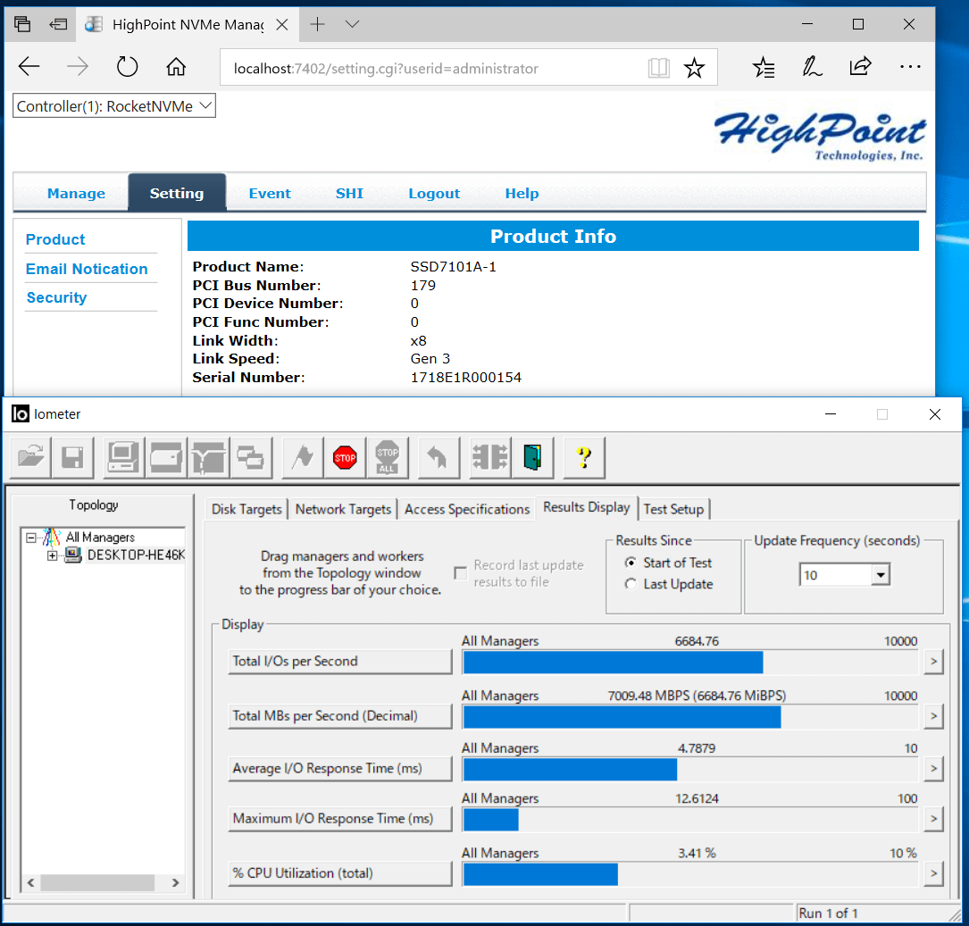Click Maximum I/O Response Time button
The image size is (969, 926).
click(340, 819)
